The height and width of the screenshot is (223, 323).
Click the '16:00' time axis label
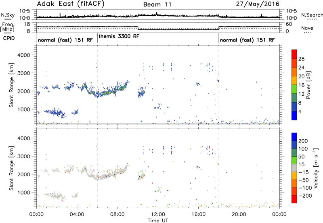click(198, 215)
